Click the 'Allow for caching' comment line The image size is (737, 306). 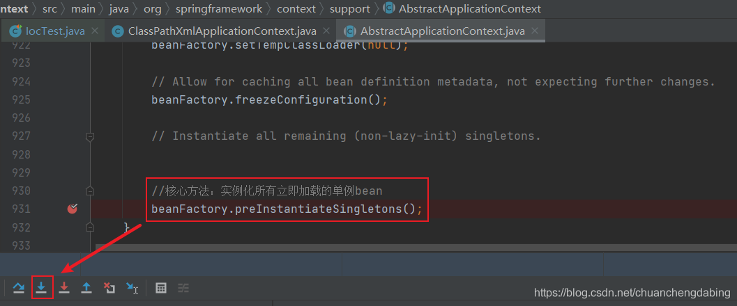tap(433, 82)
